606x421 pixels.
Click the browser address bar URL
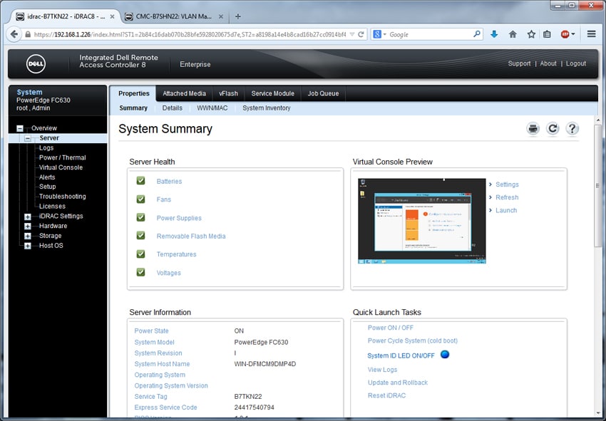(x=190, y=34)
